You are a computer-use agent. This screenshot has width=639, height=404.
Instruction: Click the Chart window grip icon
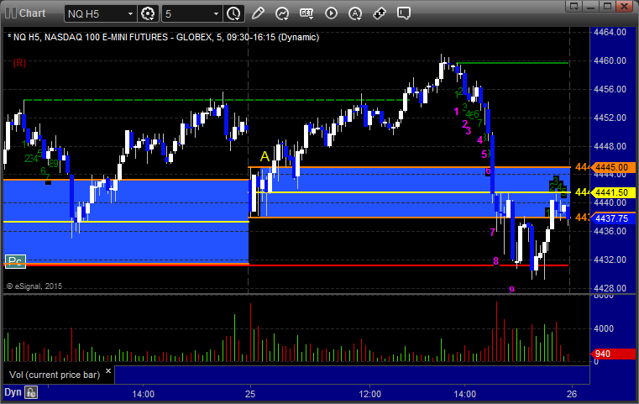point(11,13)
